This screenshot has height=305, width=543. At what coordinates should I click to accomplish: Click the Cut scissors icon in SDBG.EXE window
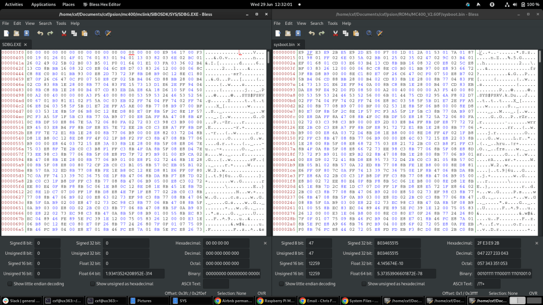click(x=64, y=33)
